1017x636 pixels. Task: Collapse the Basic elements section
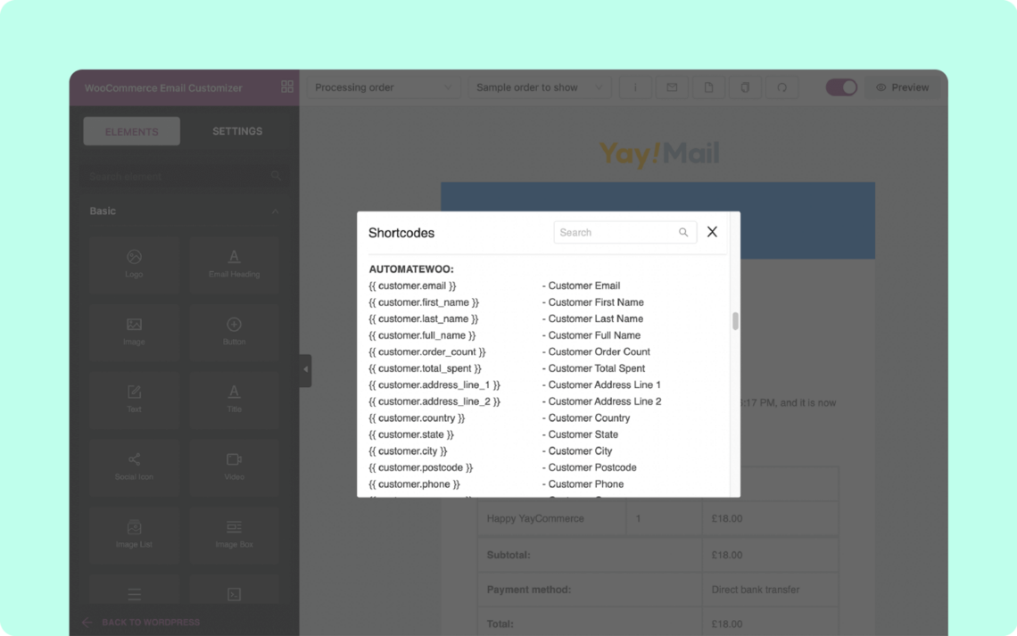tap(275, 211)
